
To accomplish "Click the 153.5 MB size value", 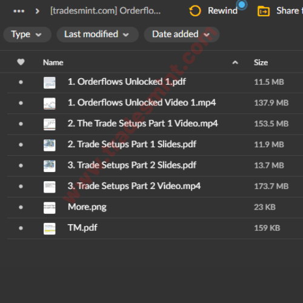I will click(x=271, y=124).
